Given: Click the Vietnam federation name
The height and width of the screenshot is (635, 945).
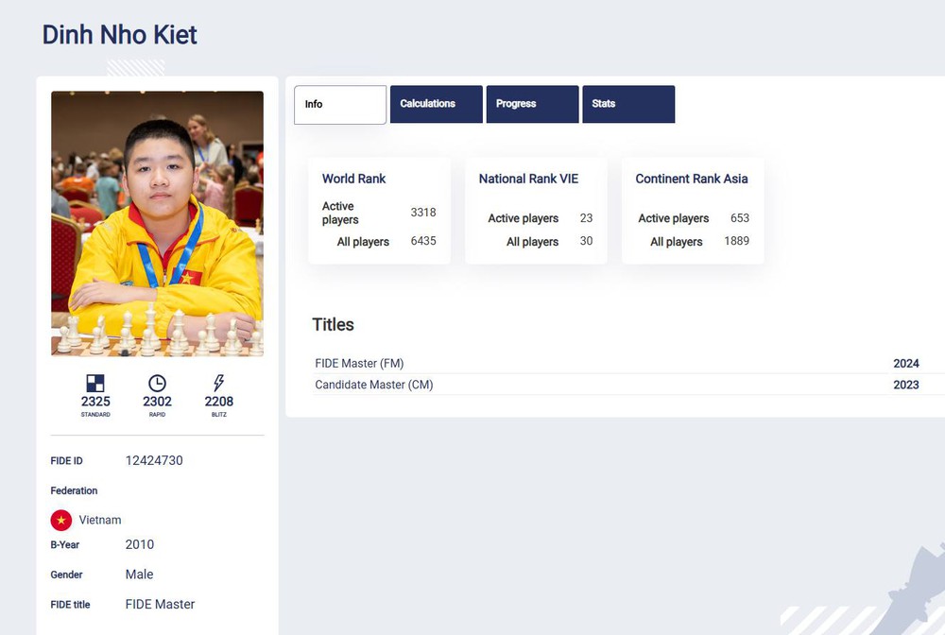Looking at the screenshot, I should (100, 520).
